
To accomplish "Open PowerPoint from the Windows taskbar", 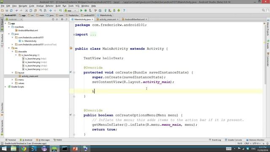I will point(75,149).
